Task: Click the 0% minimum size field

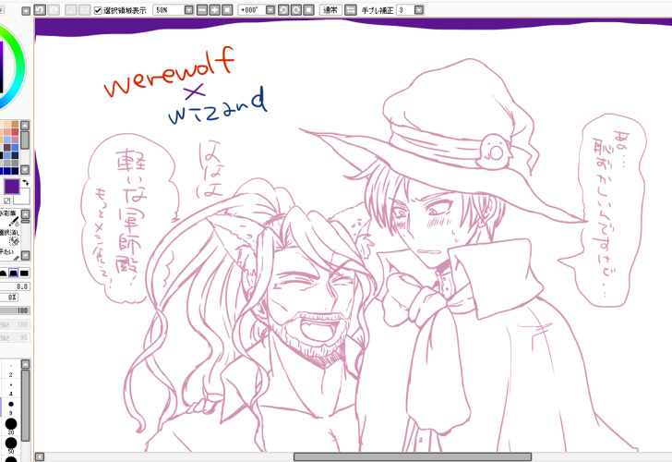Action: (8, 297)
